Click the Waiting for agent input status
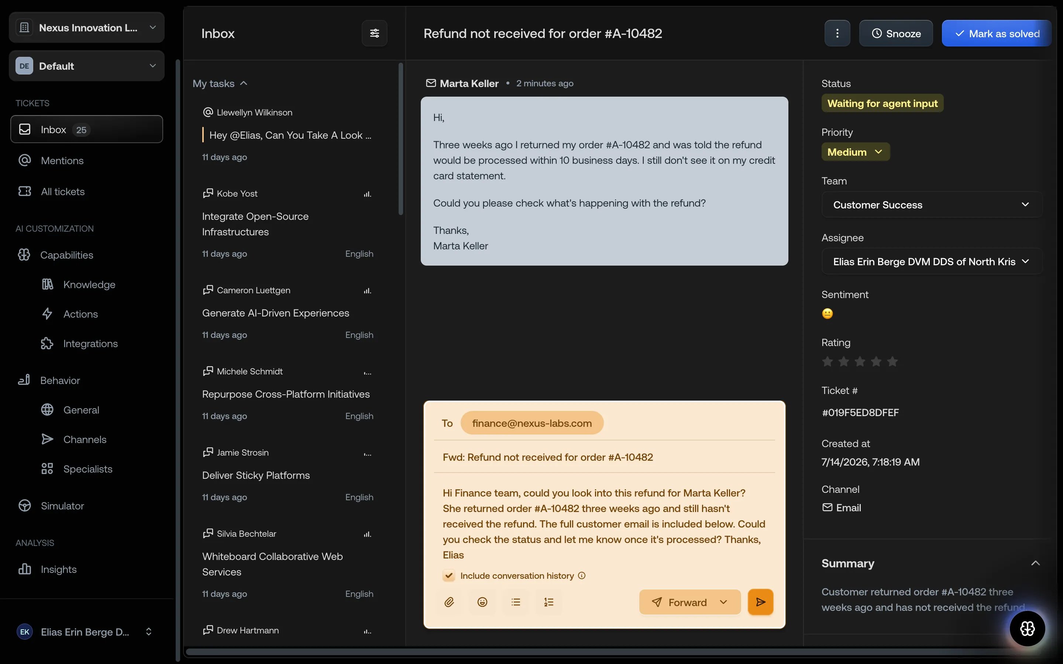Viewport: 1063px width, 664px height. tap(882, 103)
